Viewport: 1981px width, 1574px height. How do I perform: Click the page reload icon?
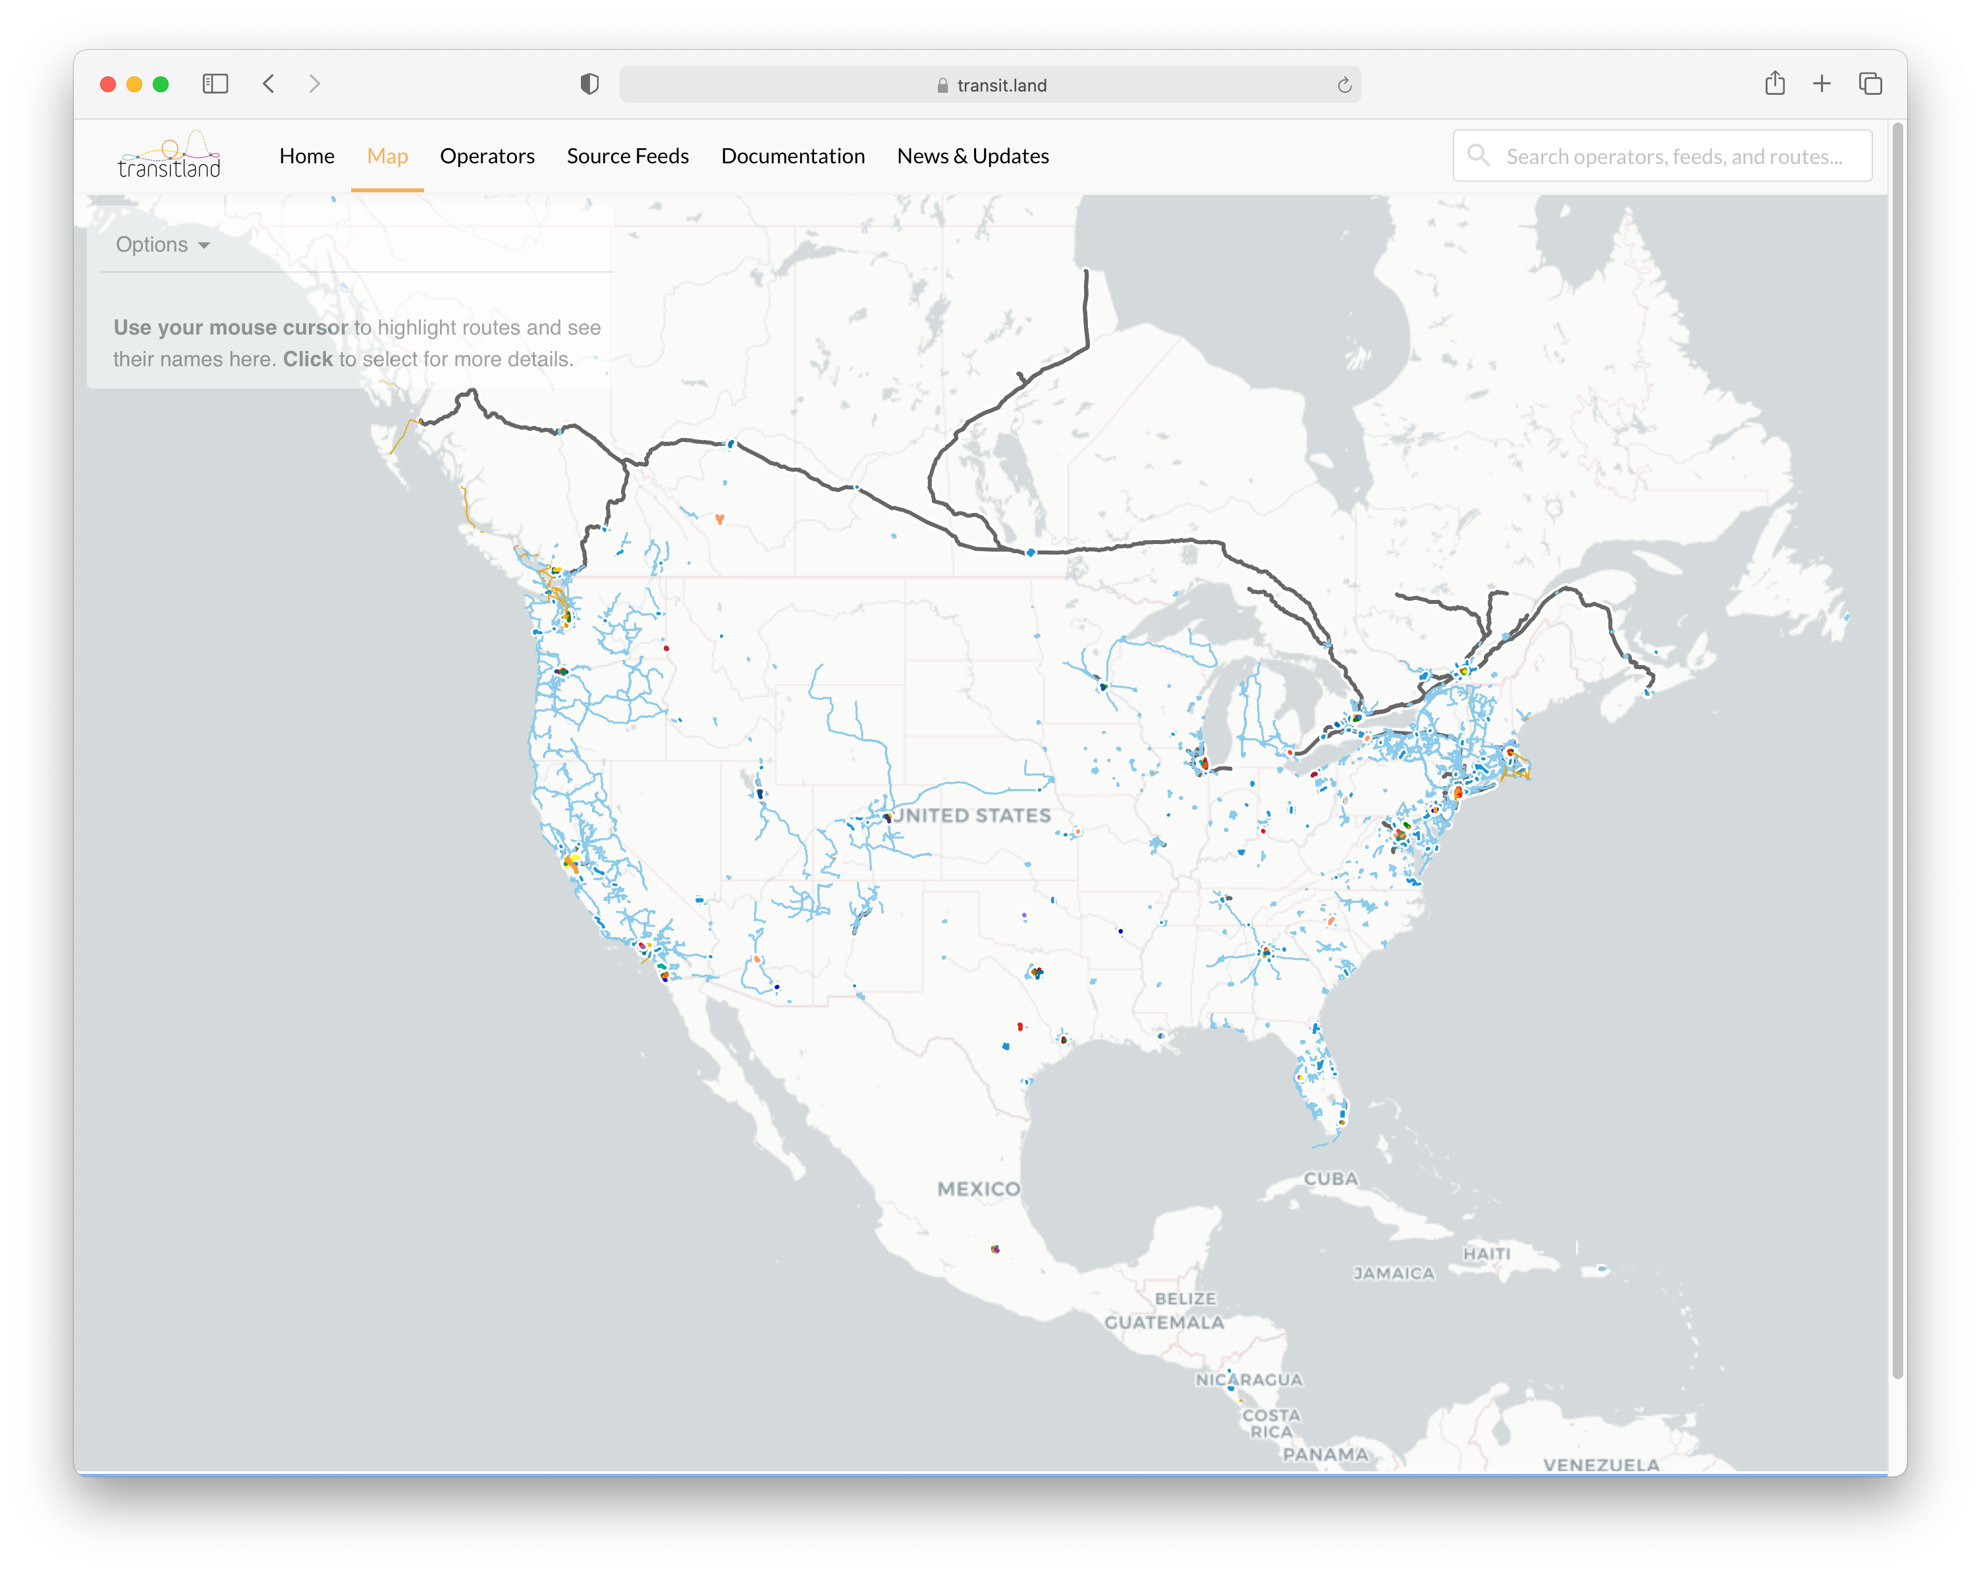[1344, 84]
